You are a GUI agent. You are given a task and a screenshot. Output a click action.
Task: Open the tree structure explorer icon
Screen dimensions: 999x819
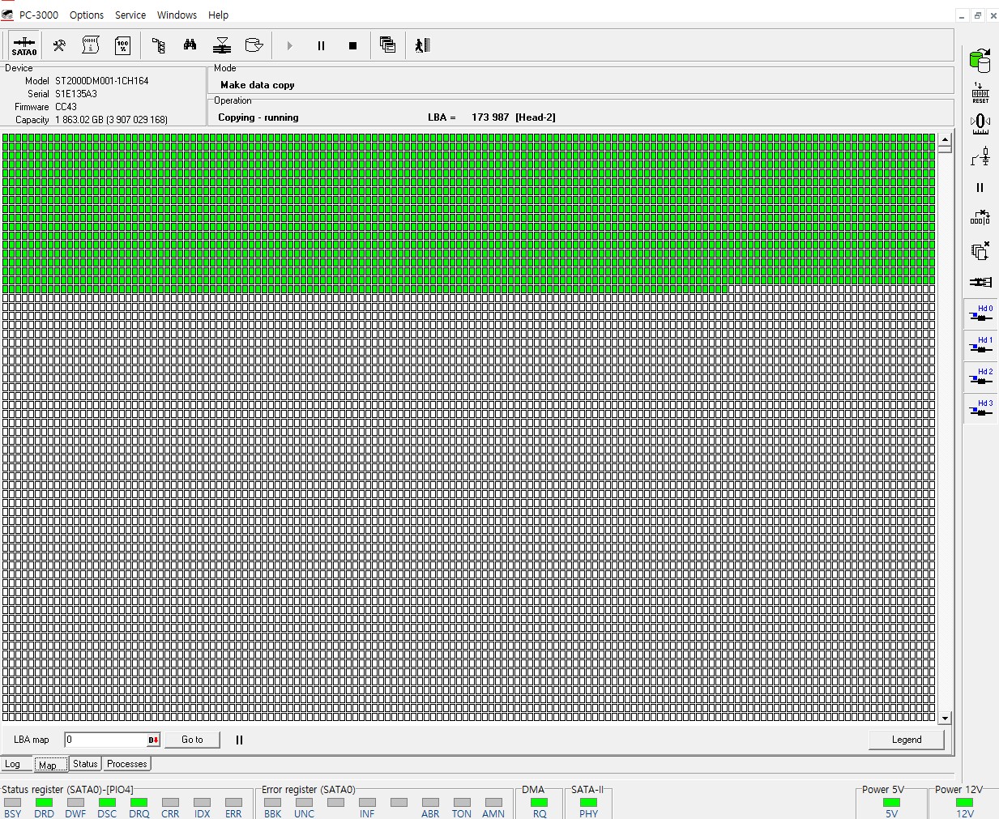click(159, 45)
